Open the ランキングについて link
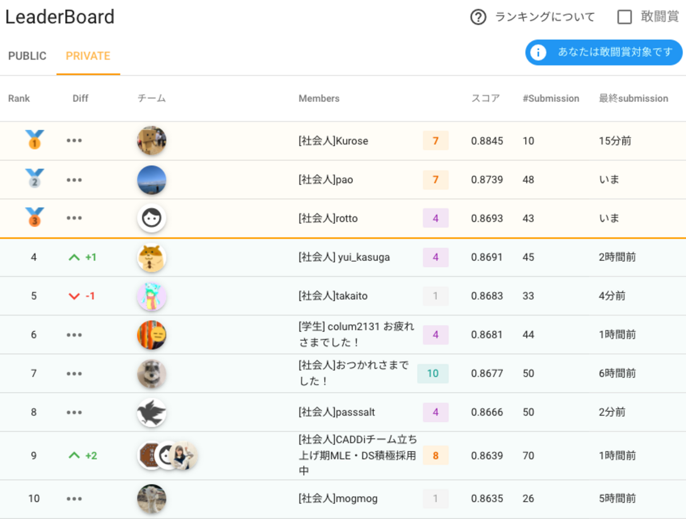Image resolution: width=686 pixels, height=519 pixels. click(544, 17)
